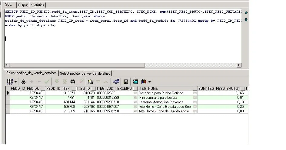Viewport: 286px width, 150px height.
Task: Click the green down arrow beside SQL editor
Action: [246, 20]
